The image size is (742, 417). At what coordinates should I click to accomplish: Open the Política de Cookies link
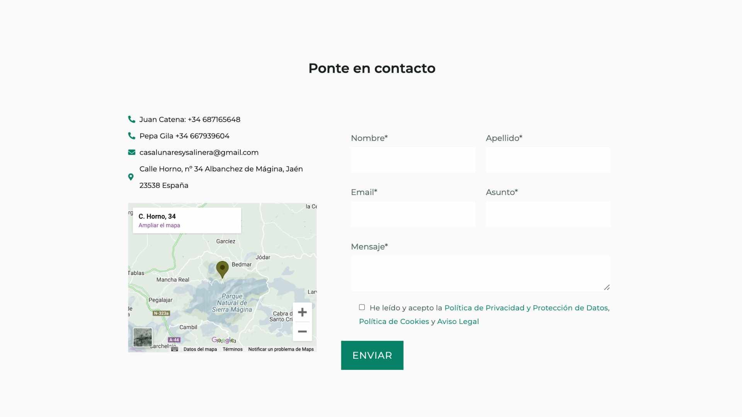tap(394, 322)
